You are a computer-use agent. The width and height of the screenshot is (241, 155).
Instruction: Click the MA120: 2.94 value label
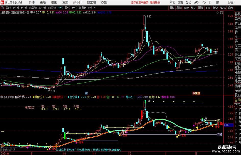90,12
